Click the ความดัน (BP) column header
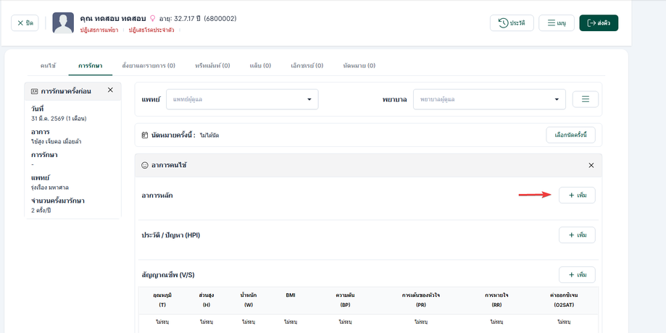 (x=345, y=300)
